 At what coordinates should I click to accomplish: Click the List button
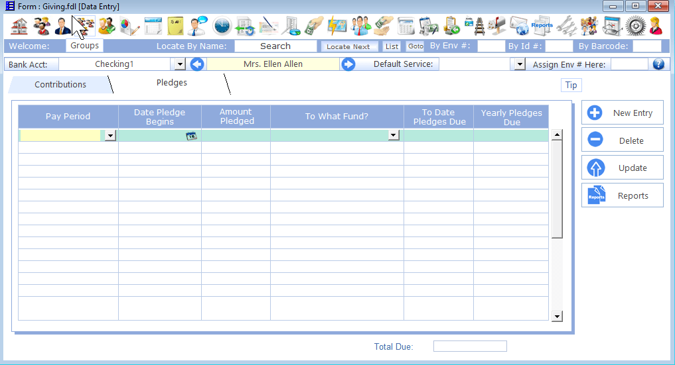coord(392,46)
